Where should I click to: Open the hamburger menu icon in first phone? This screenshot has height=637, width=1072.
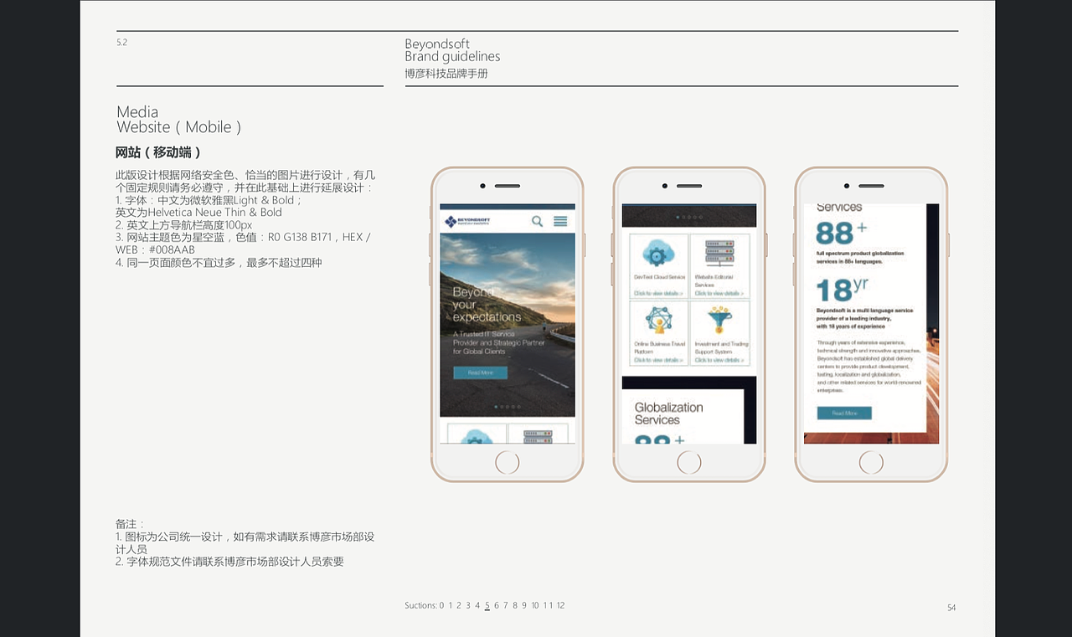coord(560,221)
